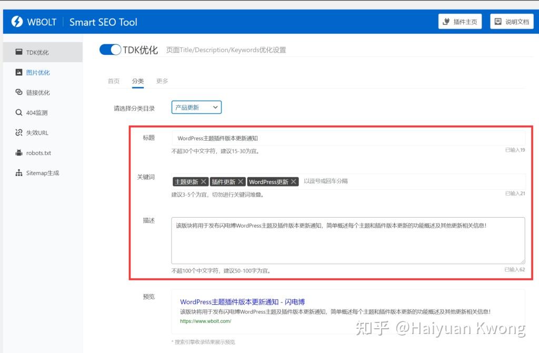Remove the 插件更新 keyword tag
Screen dimensions: 539x353
click(x=241, y=181)
